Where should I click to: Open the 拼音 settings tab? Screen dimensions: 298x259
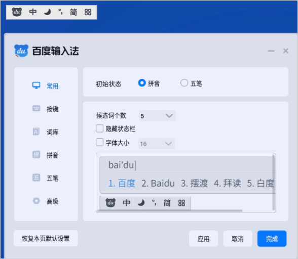pyautogui.click(x=46, y=155)
